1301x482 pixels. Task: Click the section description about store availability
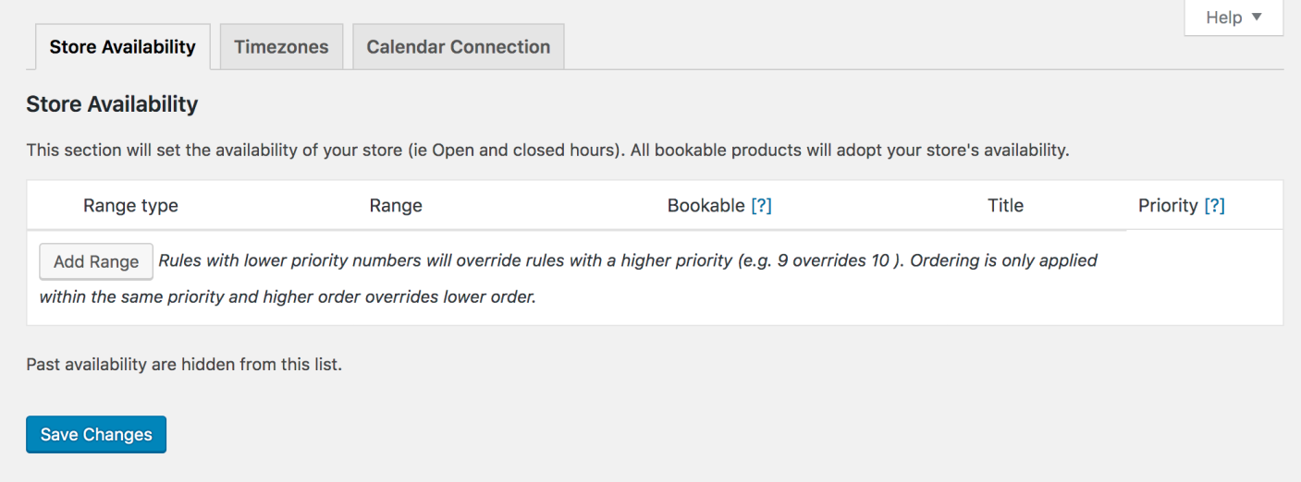(547, 150)
